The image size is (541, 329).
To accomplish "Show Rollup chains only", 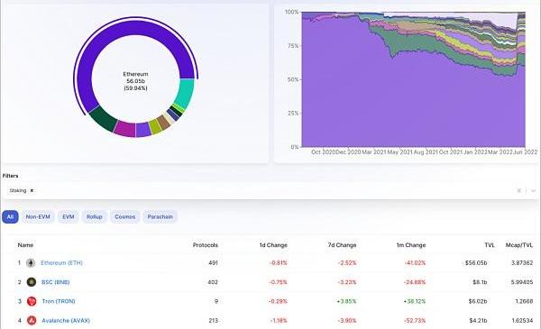I will (x=94, y=217).
